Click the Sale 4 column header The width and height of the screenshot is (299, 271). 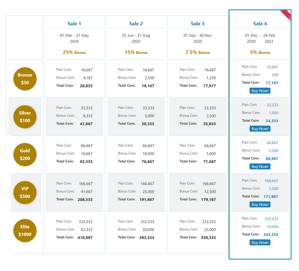[260, 24]
